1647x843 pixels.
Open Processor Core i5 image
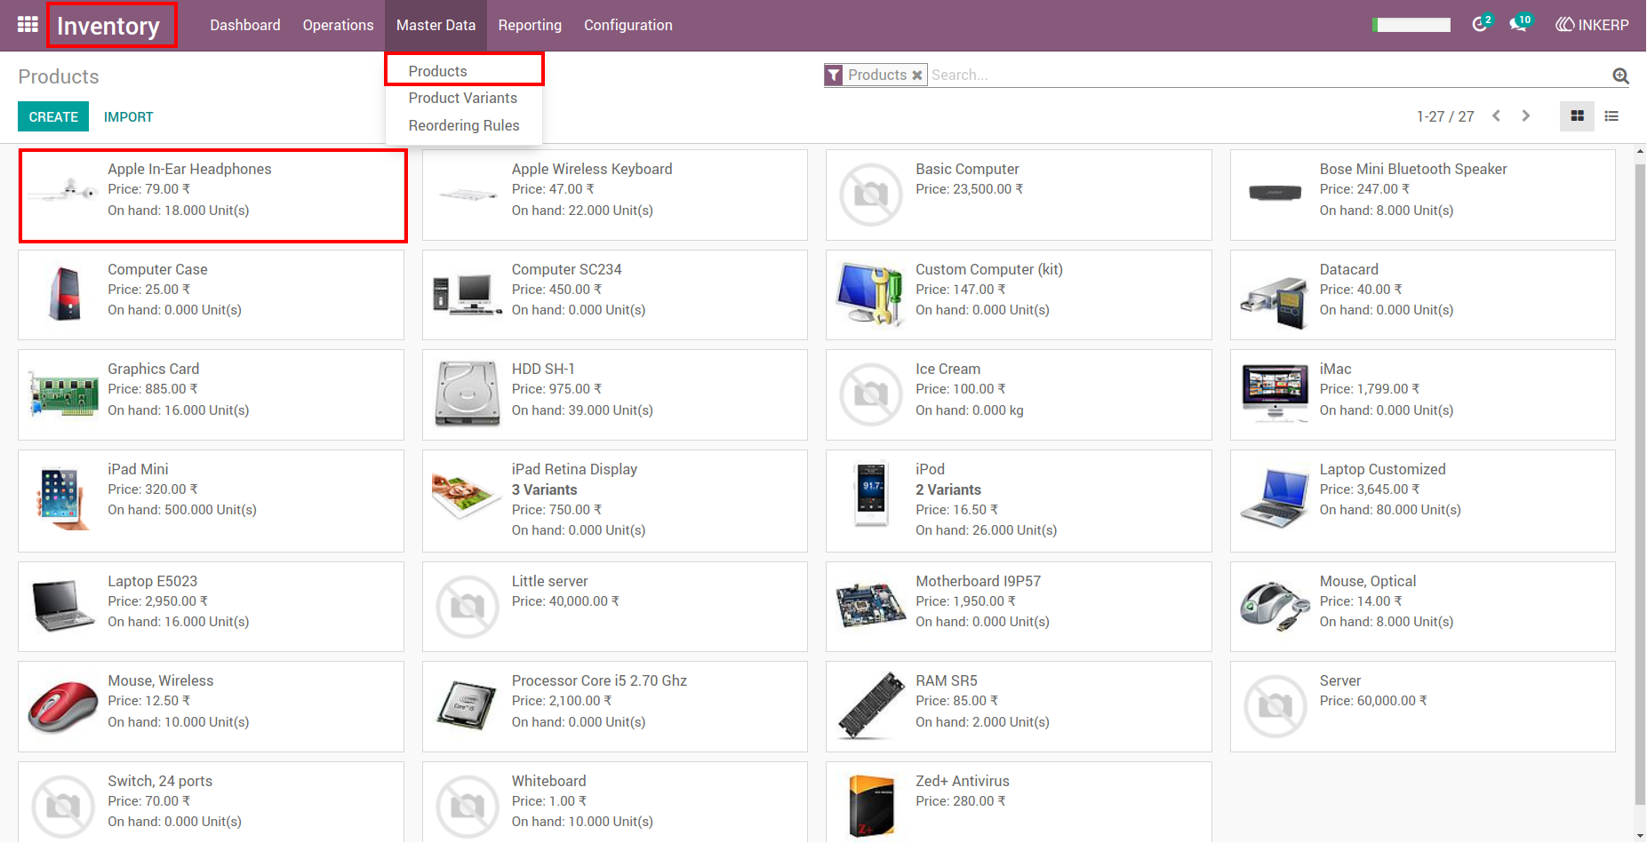pyautogui.click(x=468, y=705)
